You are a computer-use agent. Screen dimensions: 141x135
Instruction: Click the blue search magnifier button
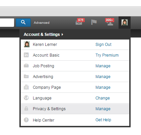point(23,22)
